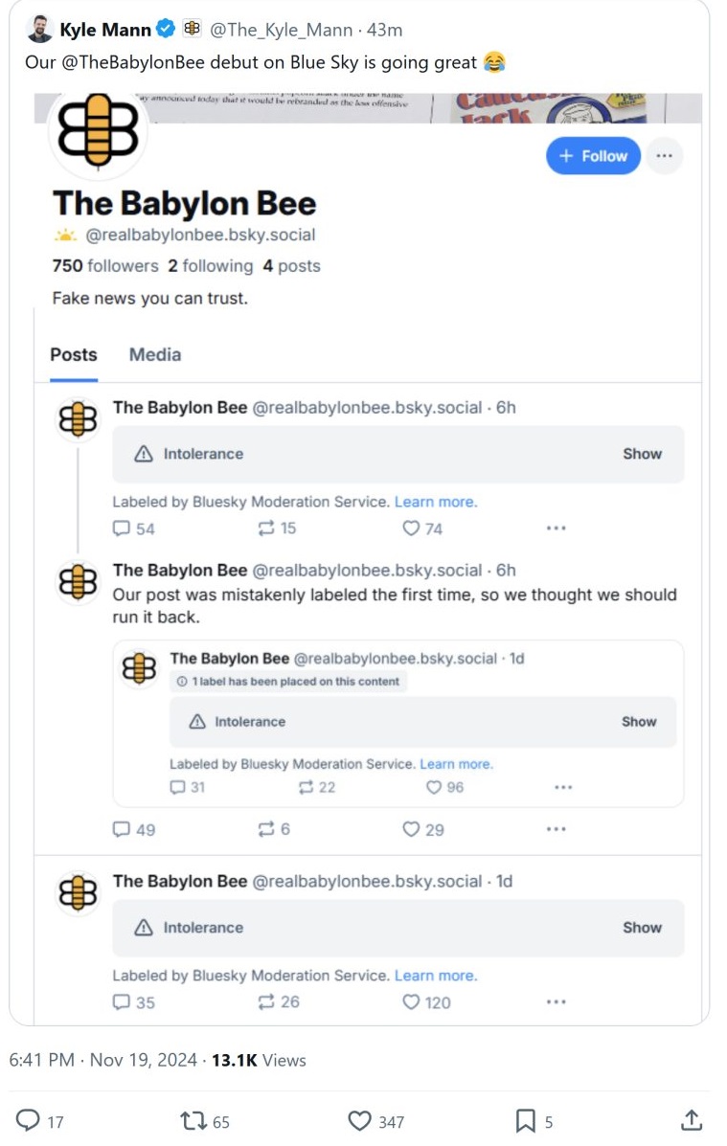Open more options on the quoted post
The image size is (727, 1146).
(x=562, y=788)
